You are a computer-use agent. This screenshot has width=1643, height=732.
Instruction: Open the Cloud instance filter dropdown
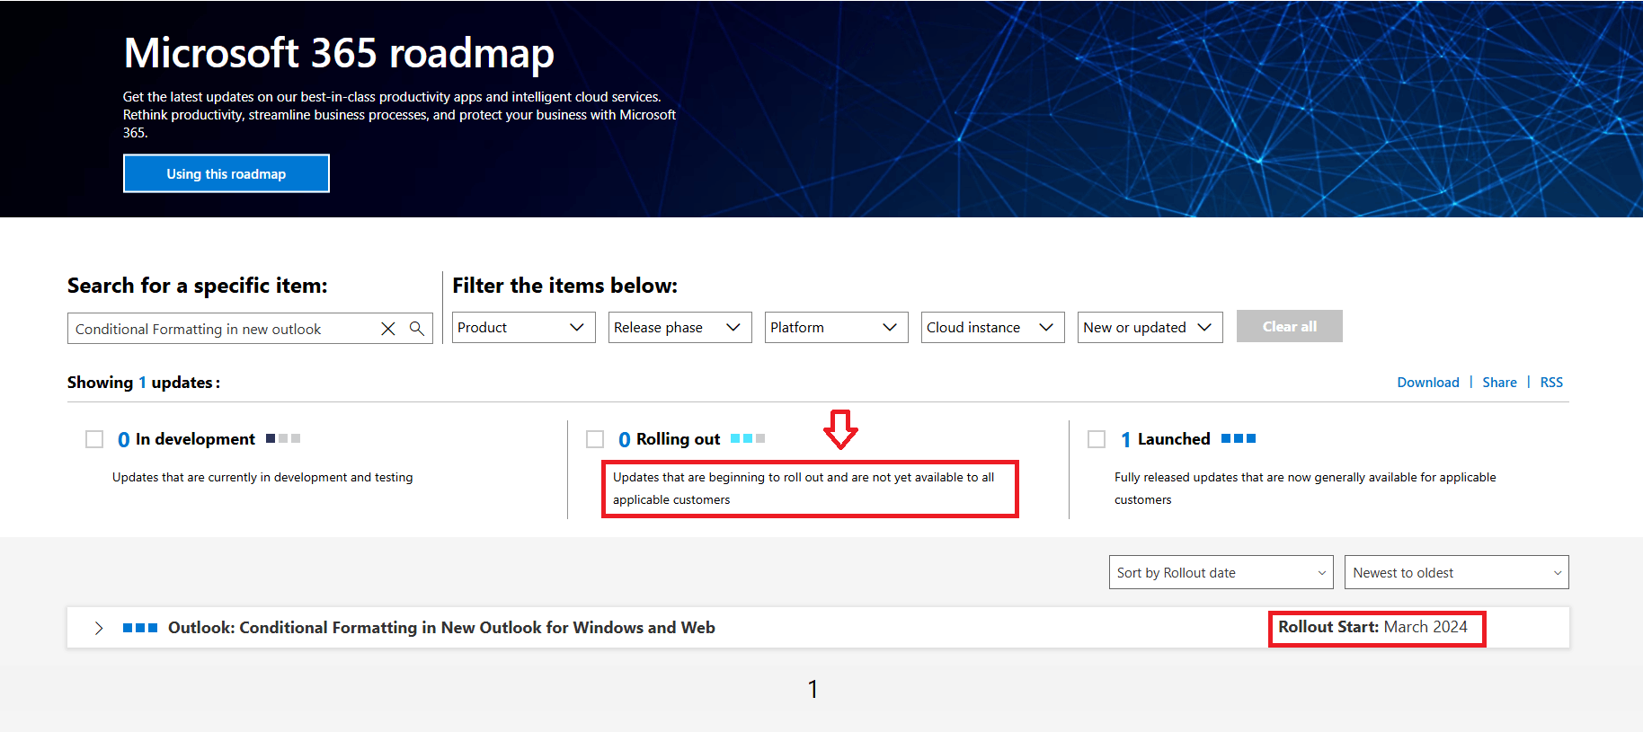(x=992, y=327)
